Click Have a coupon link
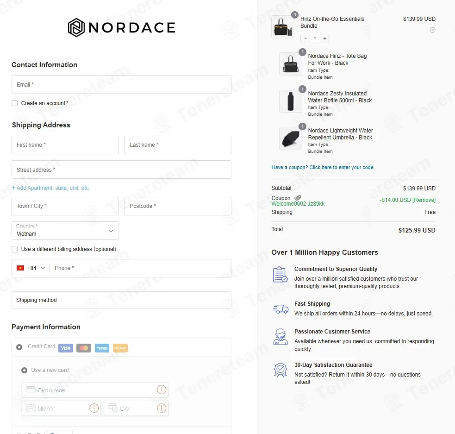Viewport: 455px width, 434px height. click(323, 167)
